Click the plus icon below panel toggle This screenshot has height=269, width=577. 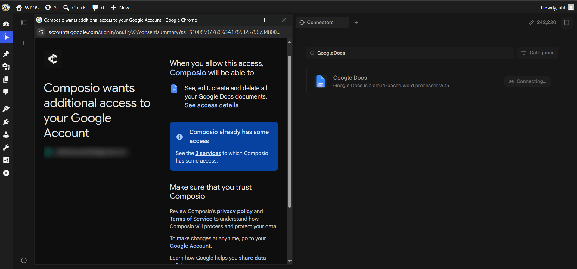[x=24, y=43]
